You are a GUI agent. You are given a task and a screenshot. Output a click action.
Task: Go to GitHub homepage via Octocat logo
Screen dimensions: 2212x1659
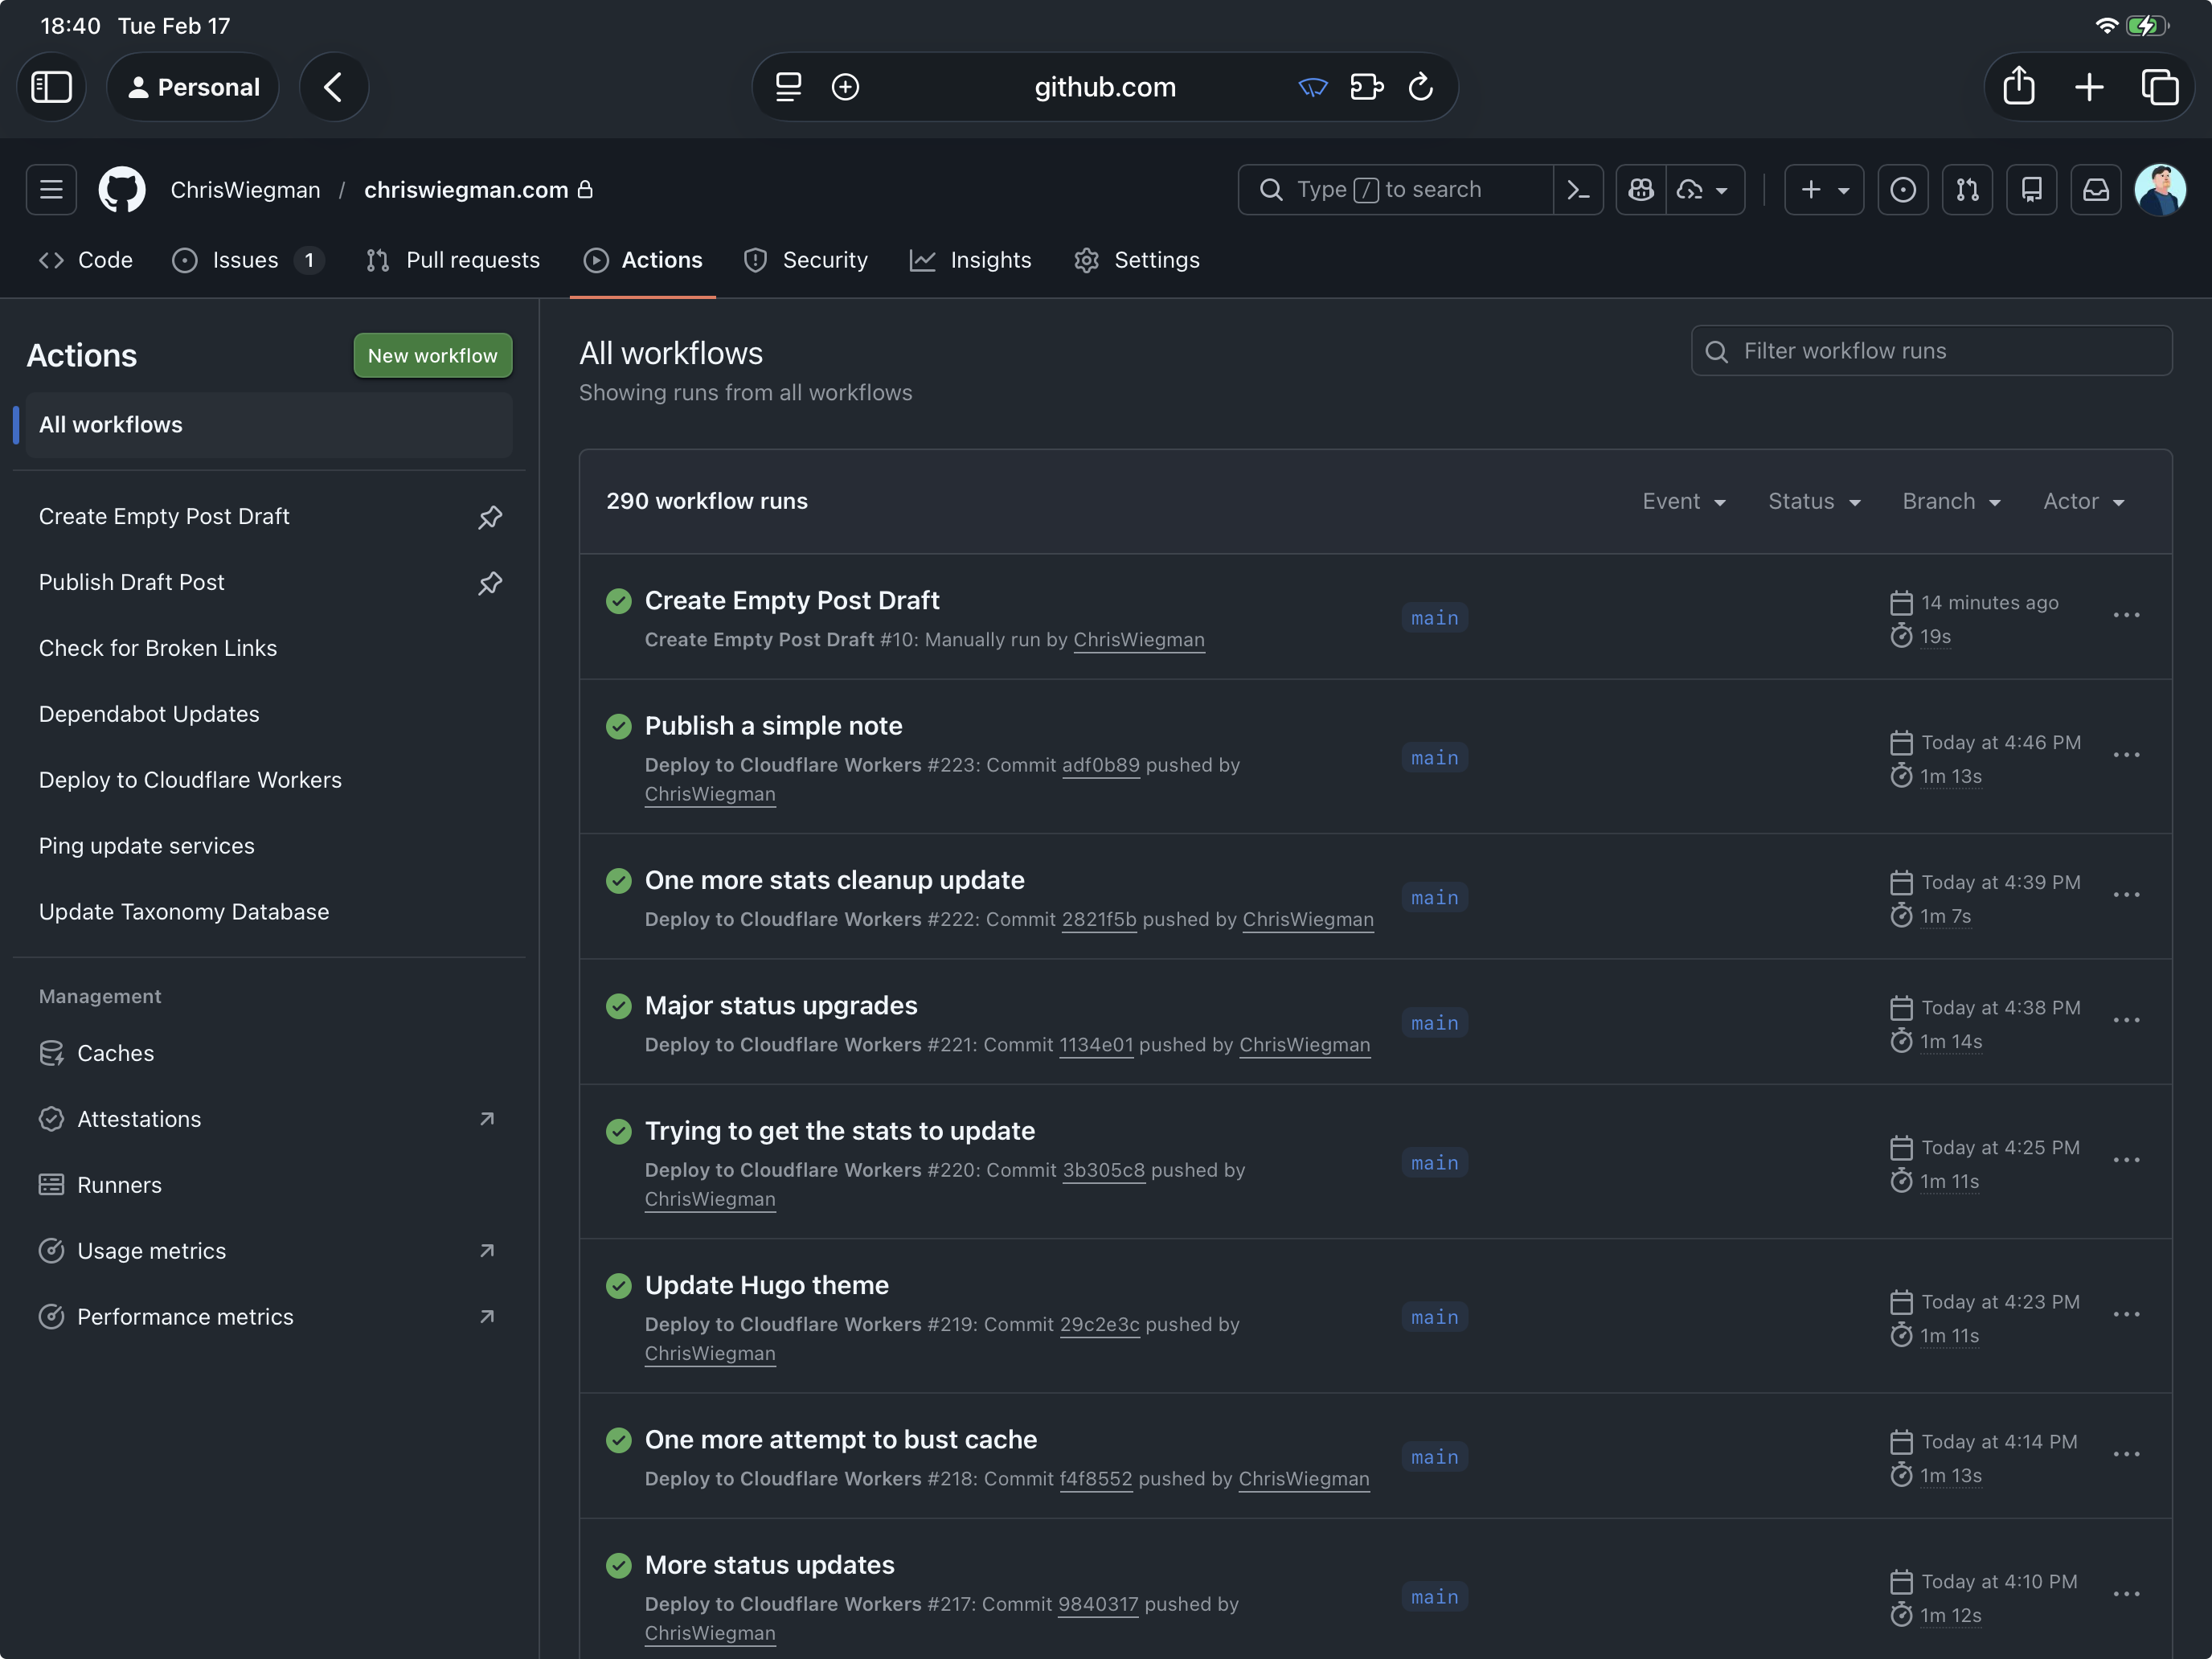pos(122,189)
